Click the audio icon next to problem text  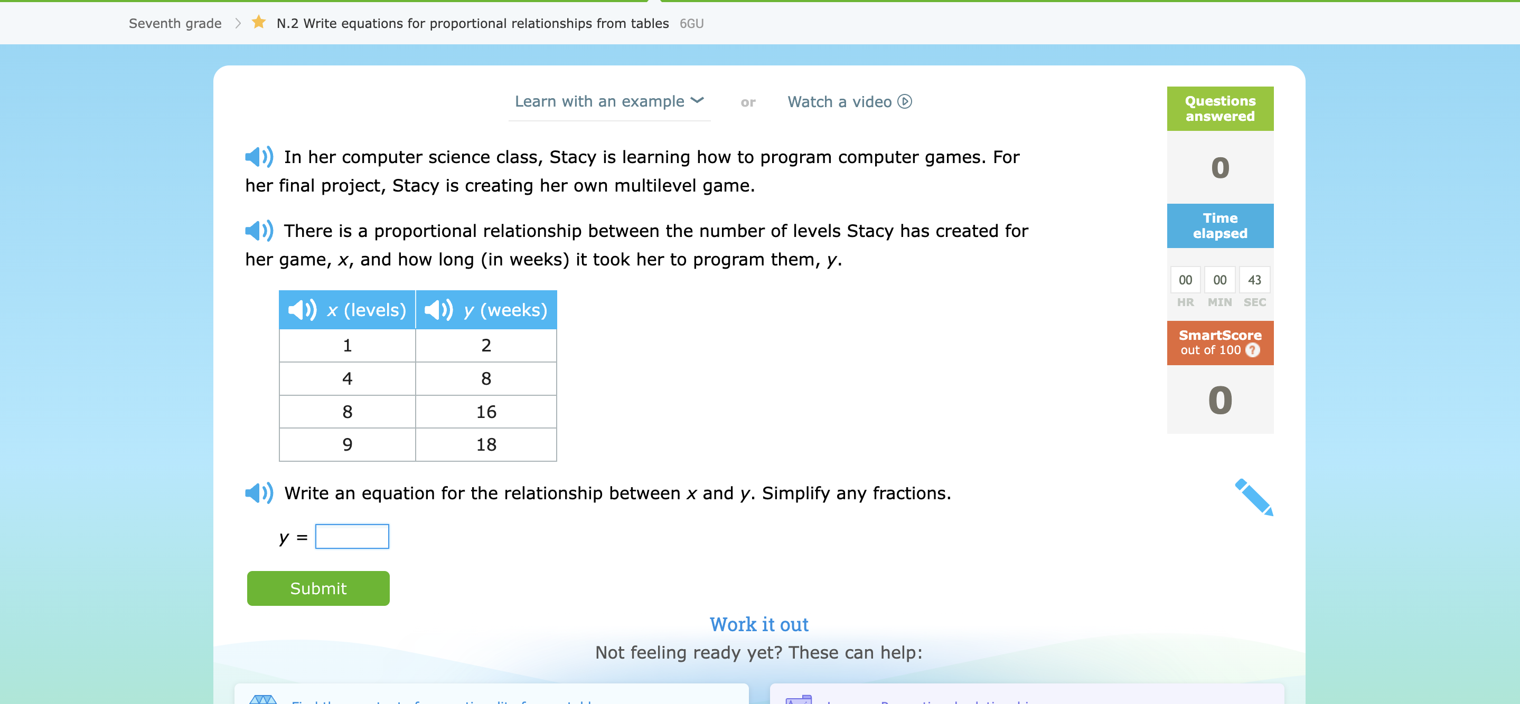tap(259, 157)
